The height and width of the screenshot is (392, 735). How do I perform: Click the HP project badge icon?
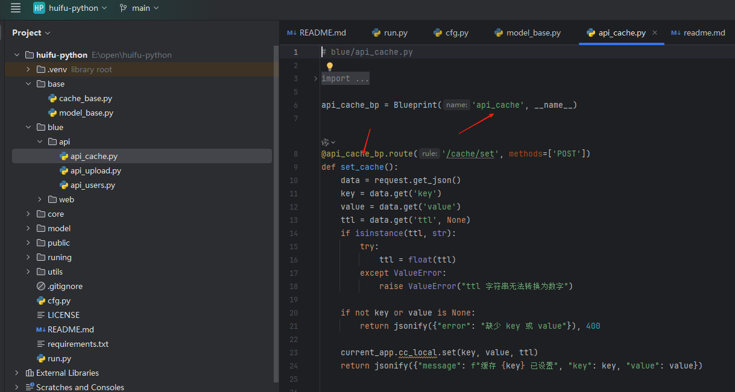tap(39, 8)
